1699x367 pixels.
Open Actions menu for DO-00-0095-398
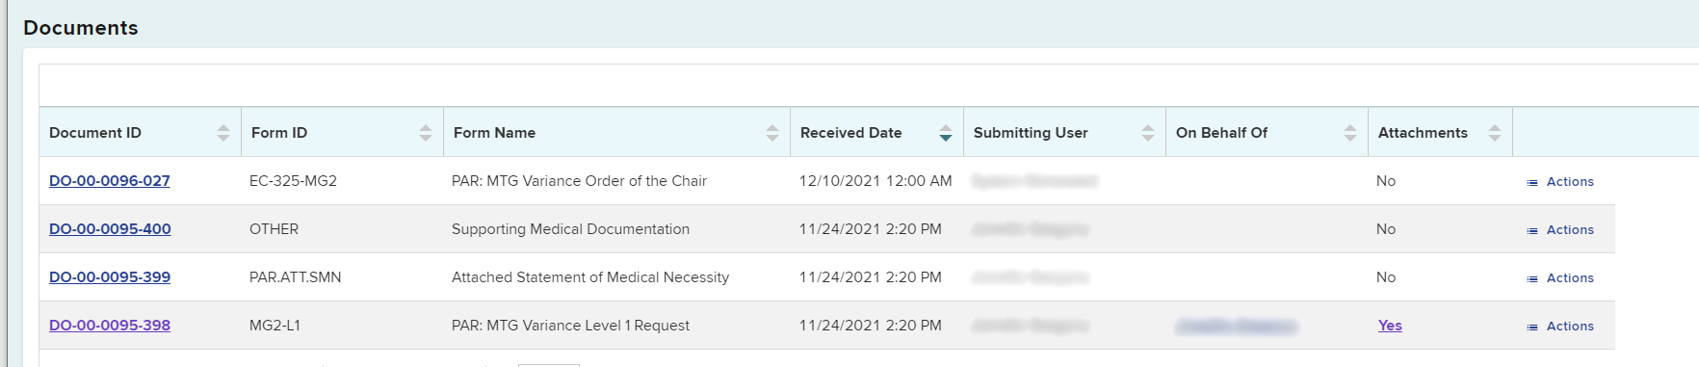click(1560, 327)
